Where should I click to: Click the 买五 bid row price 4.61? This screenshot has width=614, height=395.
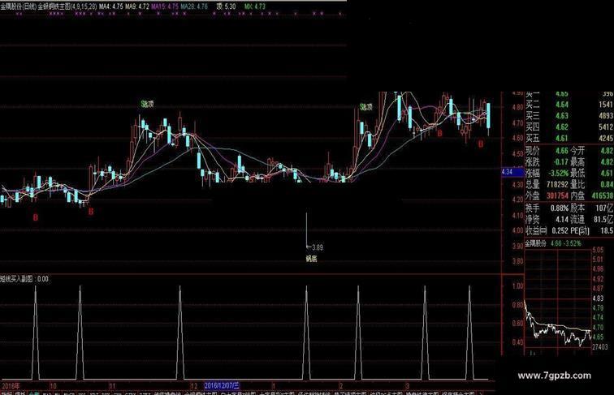(x=562, y=139)
